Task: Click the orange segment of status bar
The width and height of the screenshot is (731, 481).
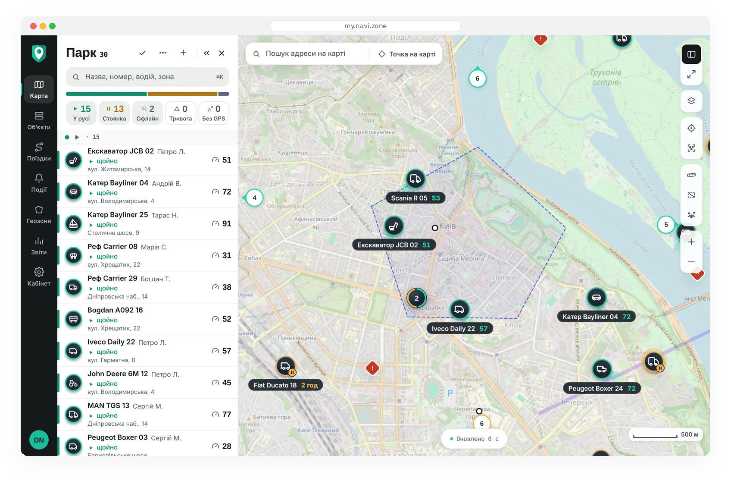Action: (182, 94)
